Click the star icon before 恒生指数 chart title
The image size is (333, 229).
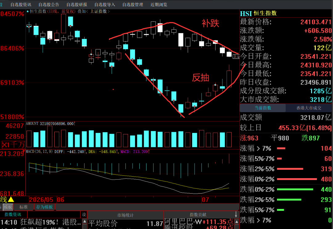(x=28, y=11)
